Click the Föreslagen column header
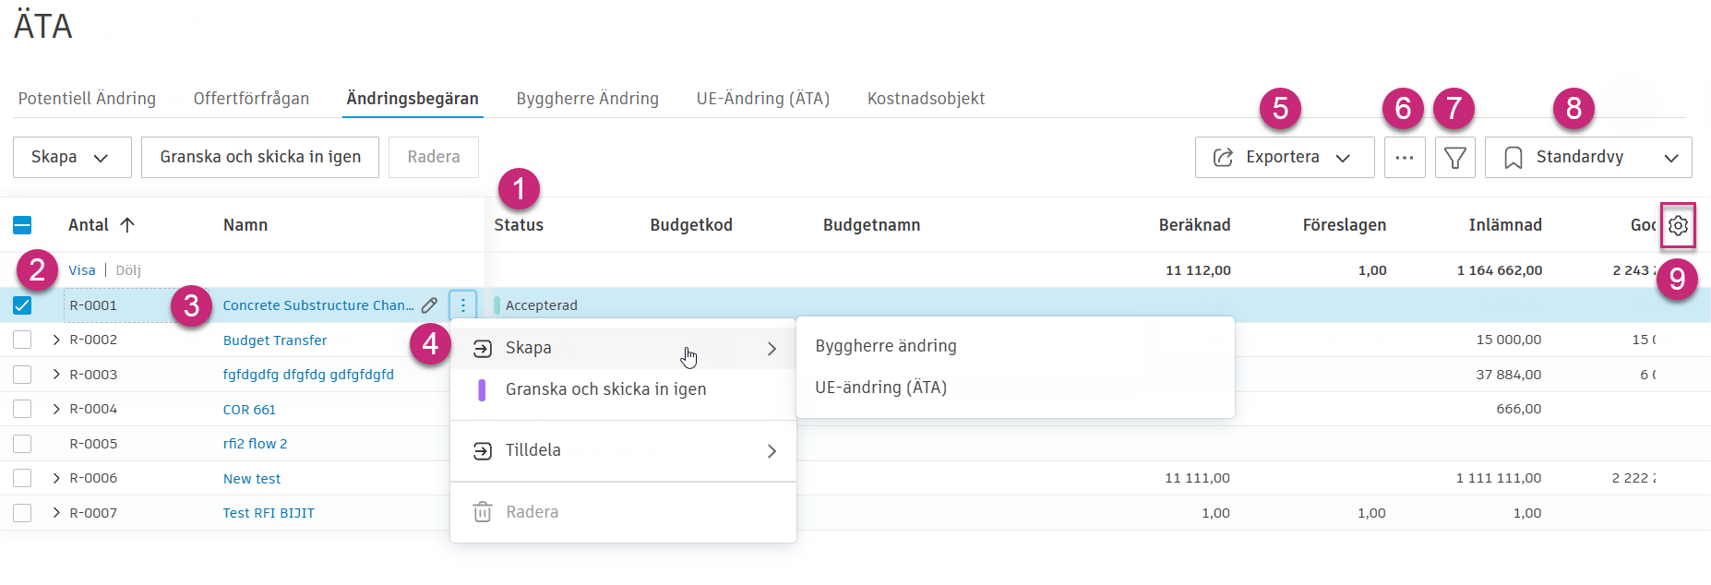This screenshot has width=1711, height=585. [x=1345, y=225]
